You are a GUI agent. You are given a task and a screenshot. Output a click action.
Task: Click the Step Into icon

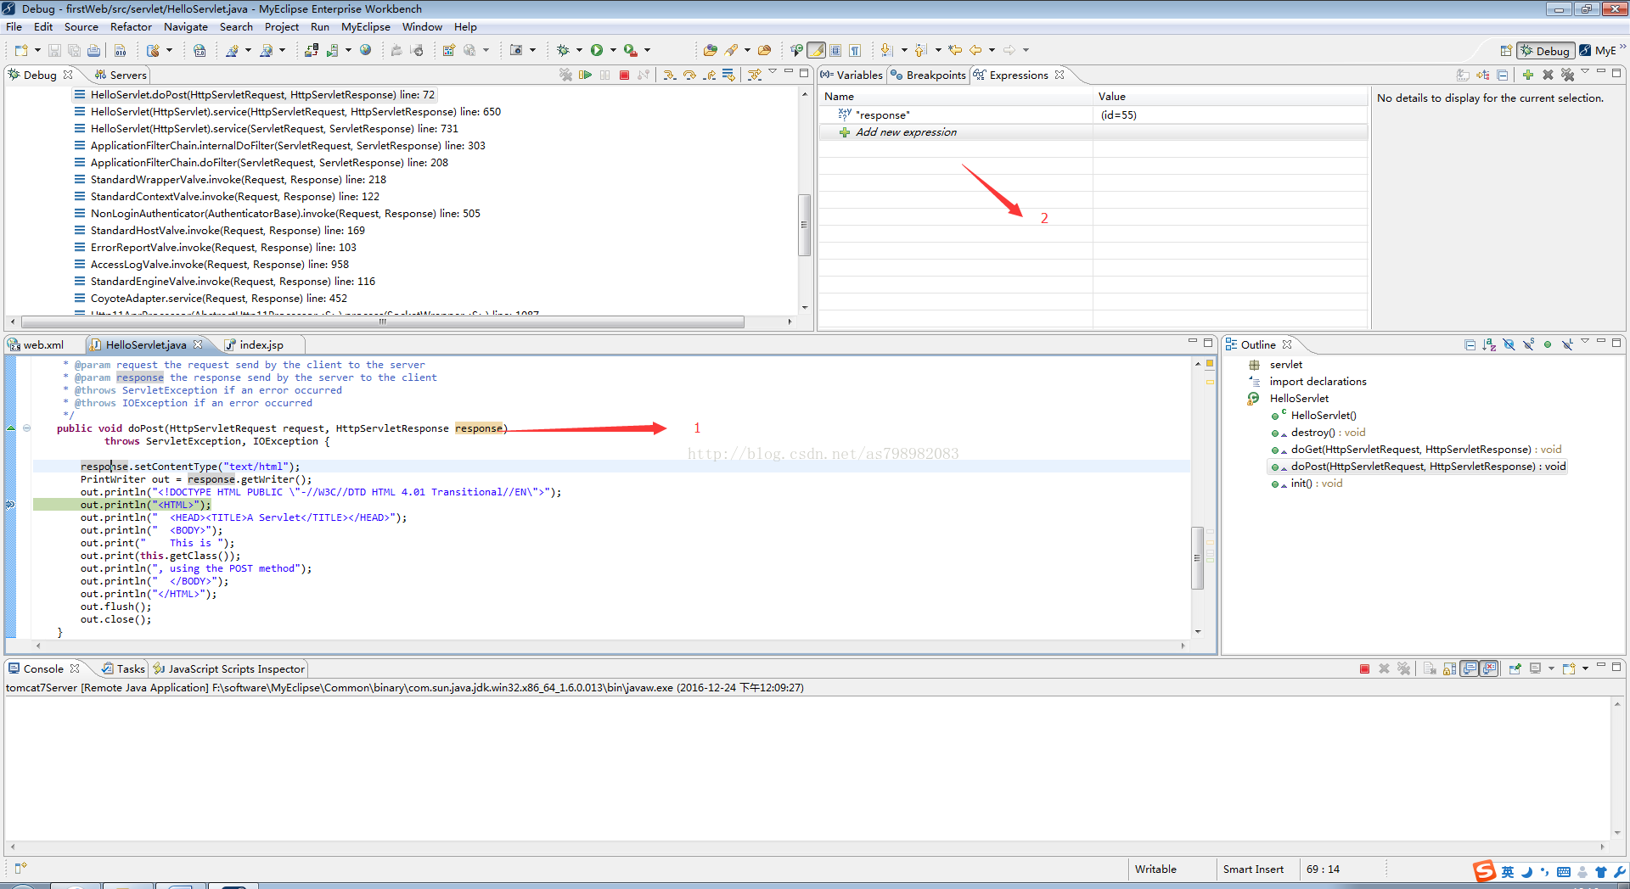[670, 75]
